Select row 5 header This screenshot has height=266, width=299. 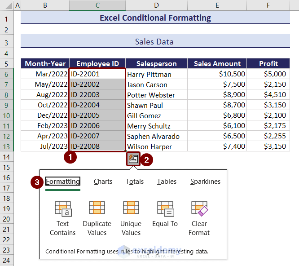[x=6, y=64]
